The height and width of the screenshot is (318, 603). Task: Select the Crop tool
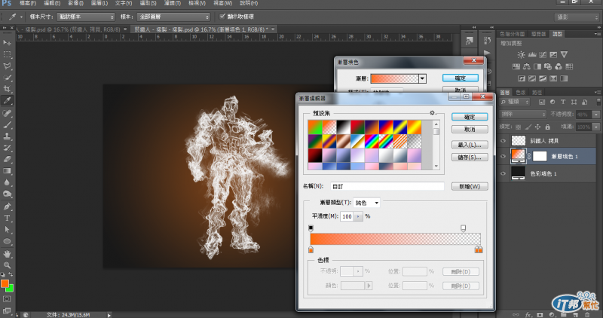click(8, 88)
